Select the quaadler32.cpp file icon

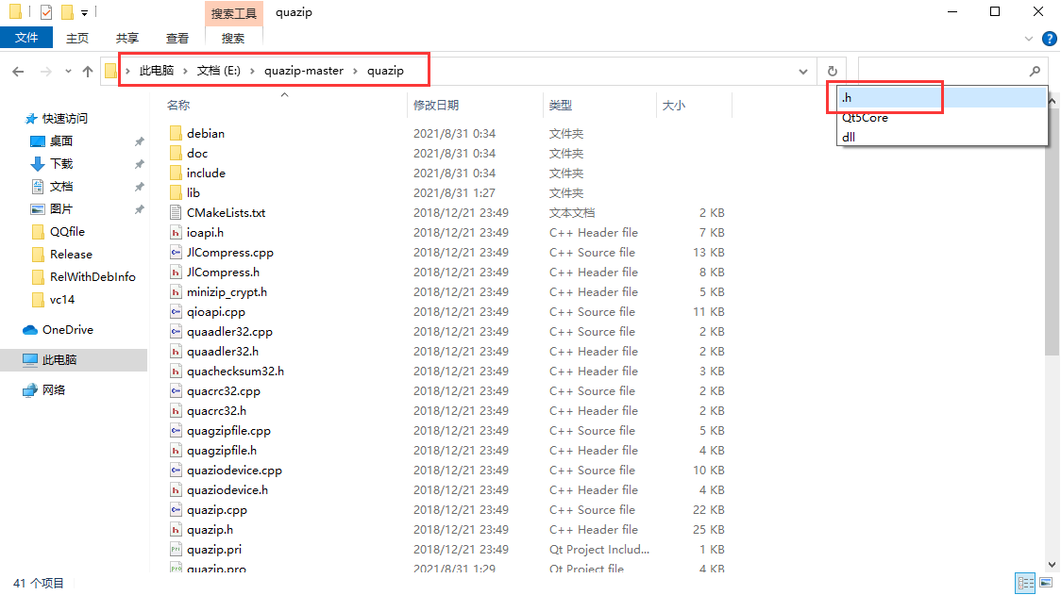176,331
